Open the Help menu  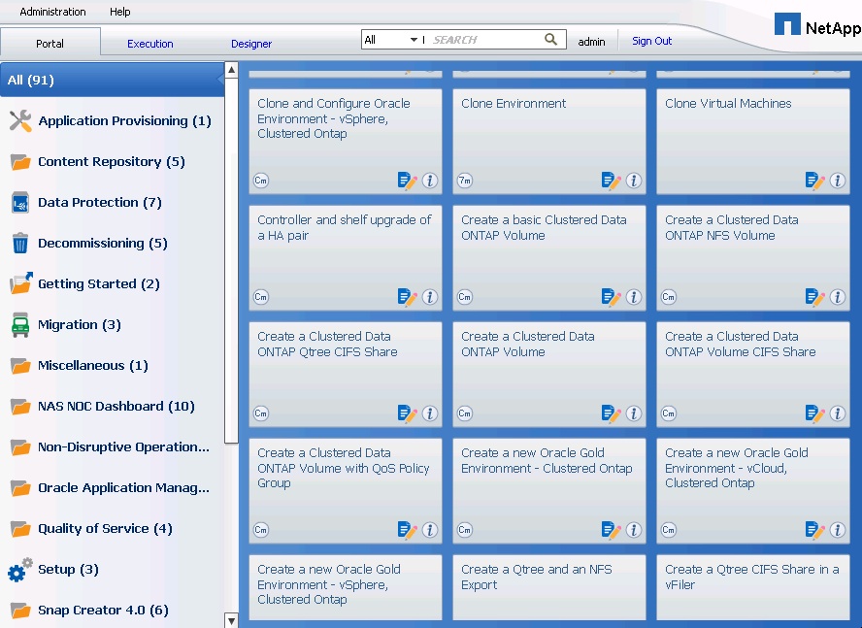[119, 12]
